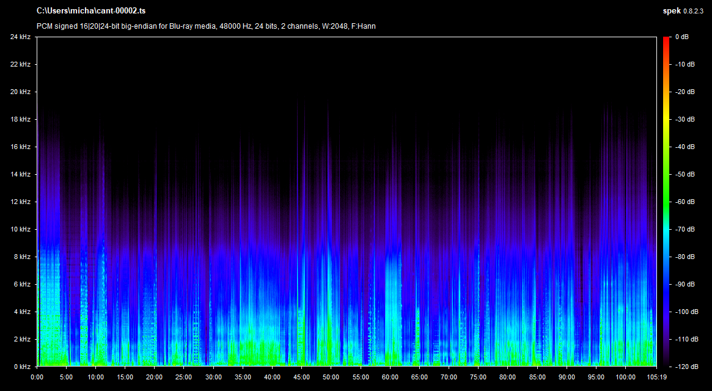Click the -60 dB scale label
The height and width of the screenshot is (391, 712).
[685, 202]
